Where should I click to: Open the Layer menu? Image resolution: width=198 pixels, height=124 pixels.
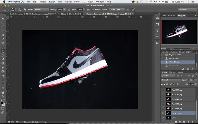[x=52, y=2]
